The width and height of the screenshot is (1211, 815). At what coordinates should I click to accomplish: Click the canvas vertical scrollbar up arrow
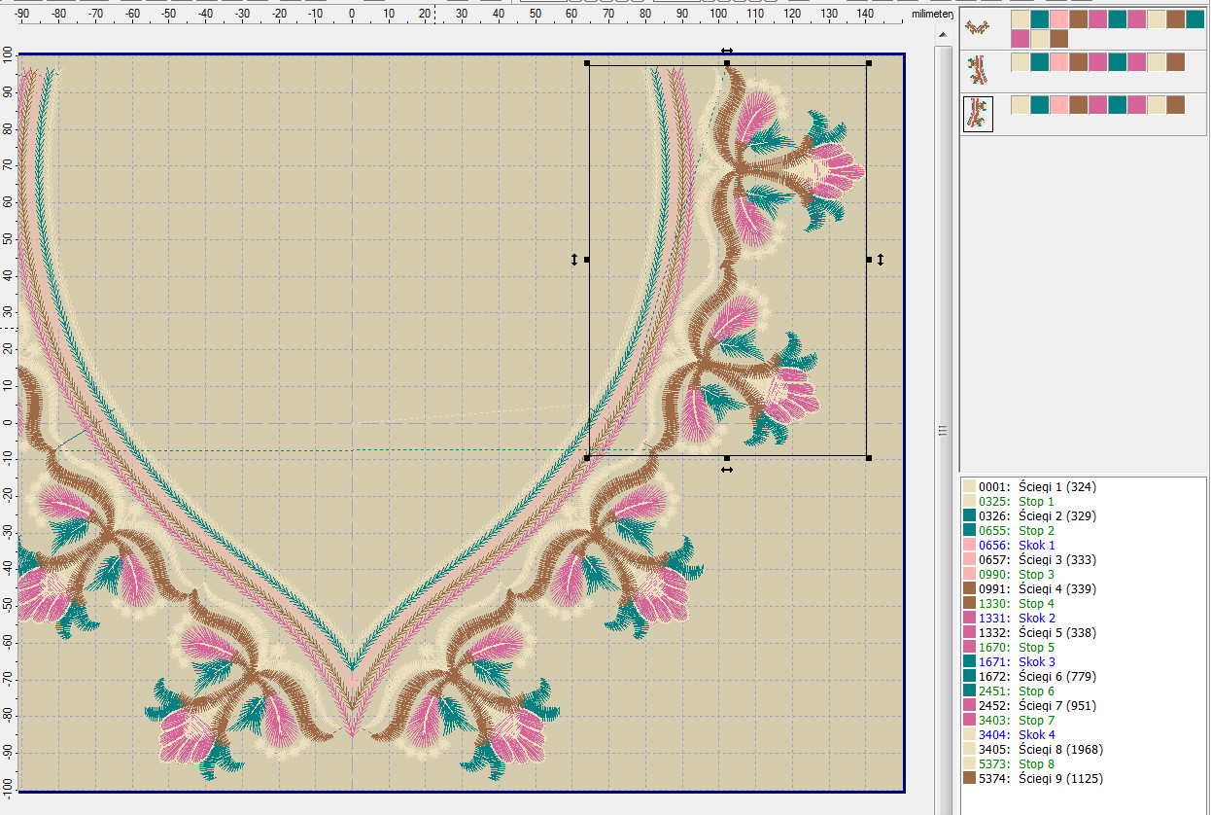tap(942, 35)
